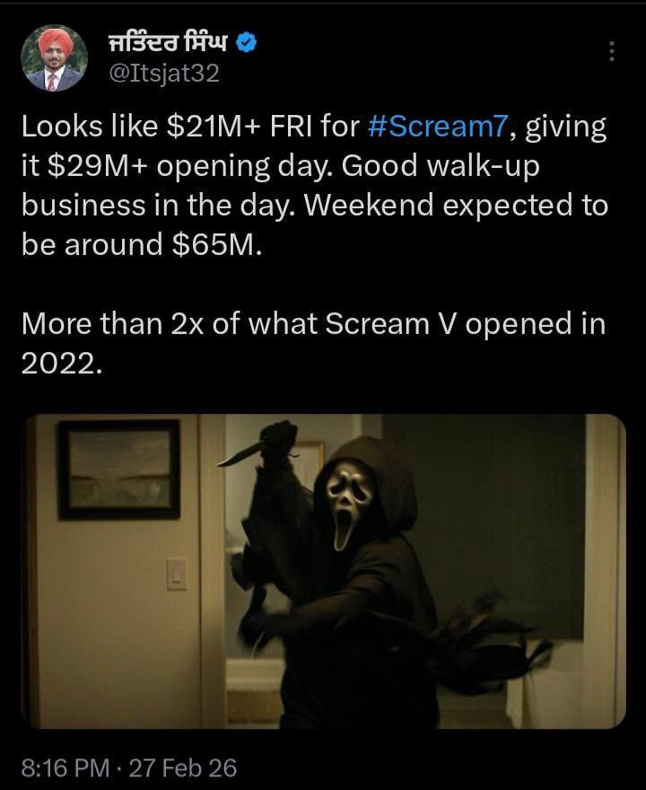
Task: Click the Punjabi display name of author
Action: point(169,43)
